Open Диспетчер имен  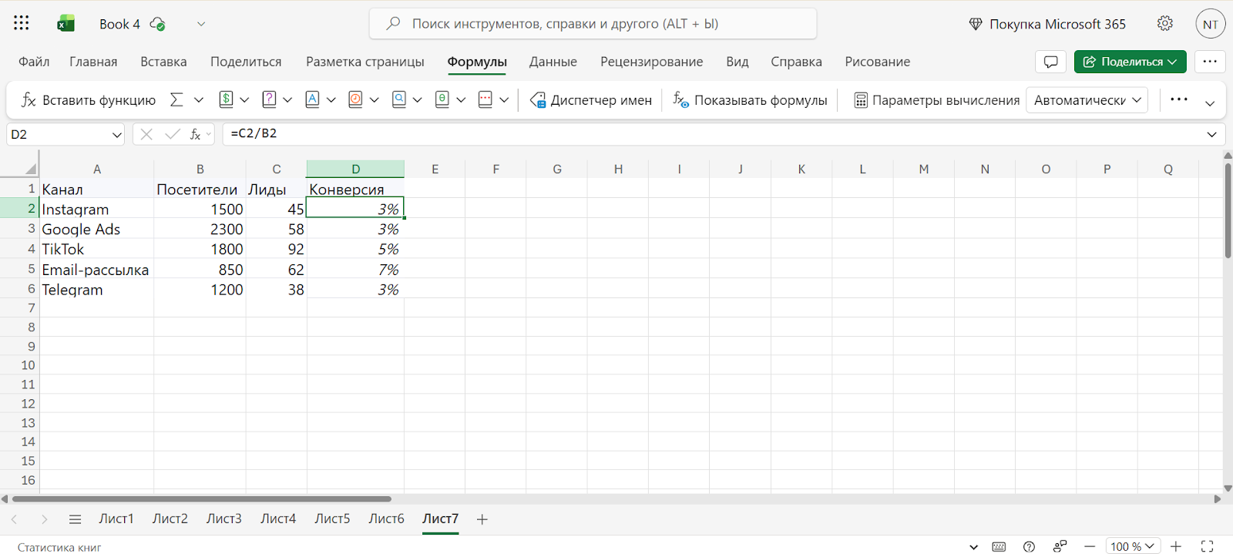(x=591, y=100)
